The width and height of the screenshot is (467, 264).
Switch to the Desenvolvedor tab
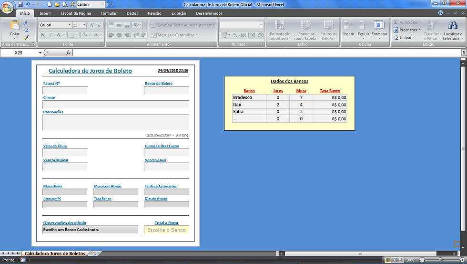tap(209, 13)
